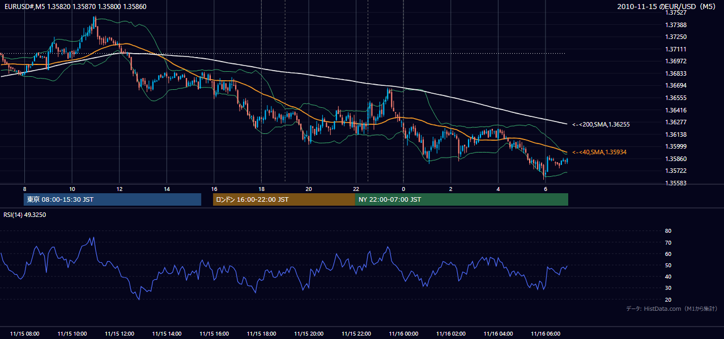
Task: Click price axis value 1.36555
Action: (676, 98)
